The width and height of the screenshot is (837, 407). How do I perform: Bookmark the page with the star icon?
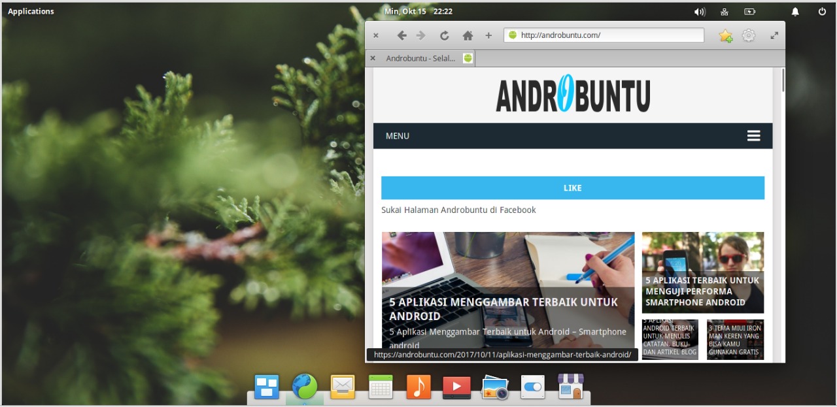pos(725,36)
